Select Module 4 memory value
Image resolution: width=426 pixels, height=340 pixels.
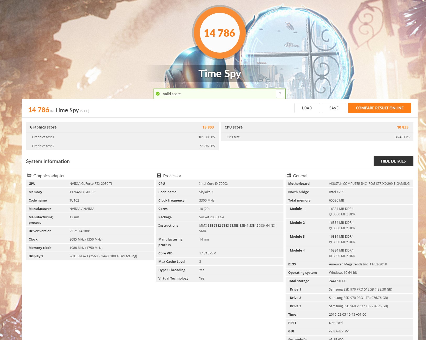click(x=342, y=253)
